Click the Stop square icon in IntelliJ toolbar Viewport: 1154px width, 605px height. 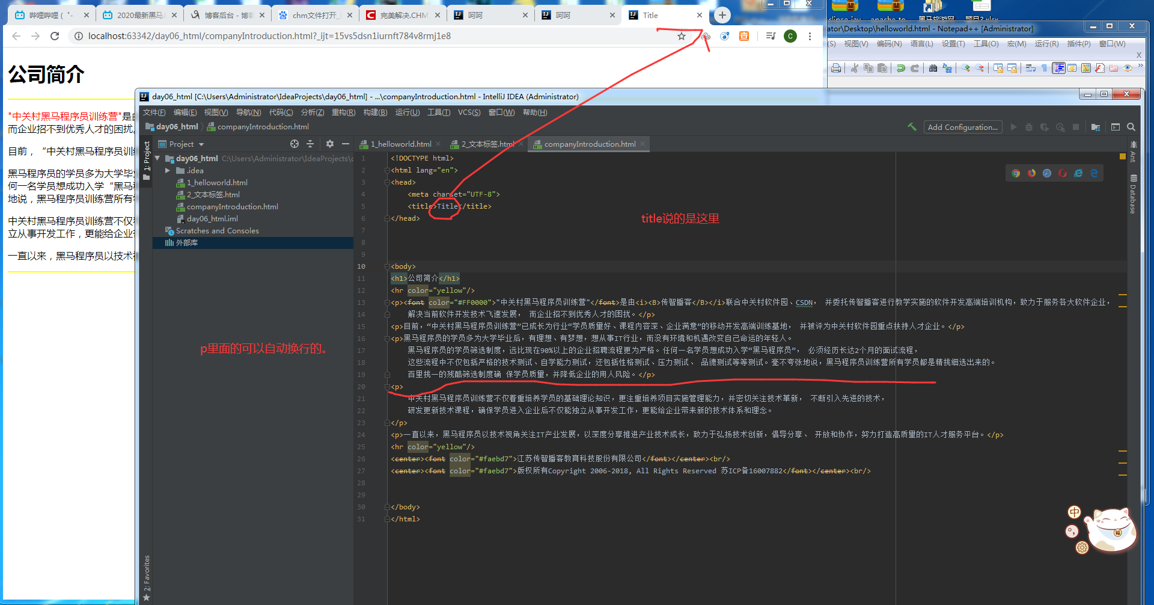[1076, 127]
